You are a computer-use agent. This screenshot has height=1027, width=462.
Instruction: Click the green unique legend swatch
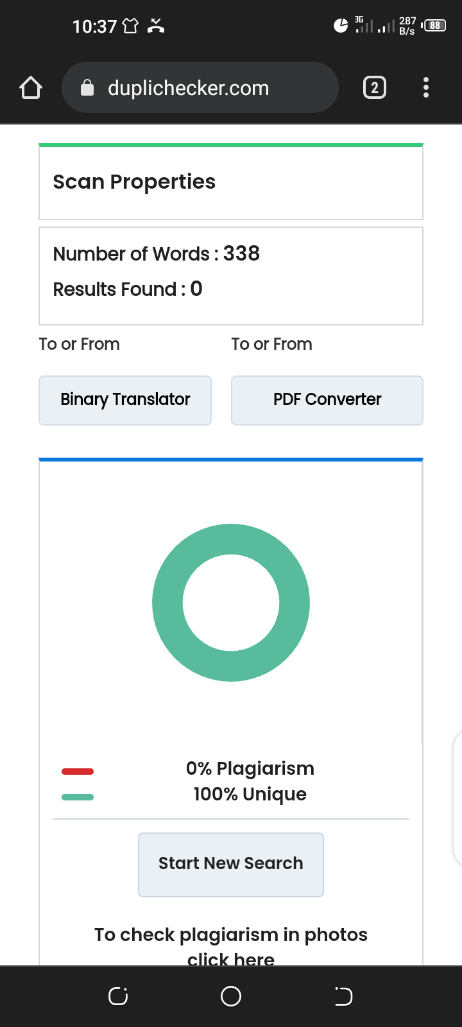tap(78, 797)
